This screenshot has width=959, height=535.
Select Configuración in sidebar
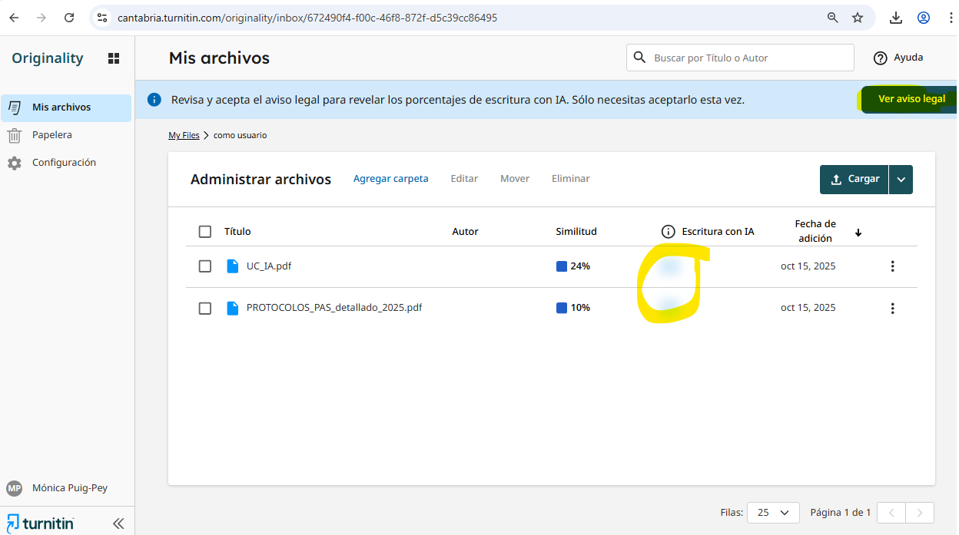coord(66,163)
